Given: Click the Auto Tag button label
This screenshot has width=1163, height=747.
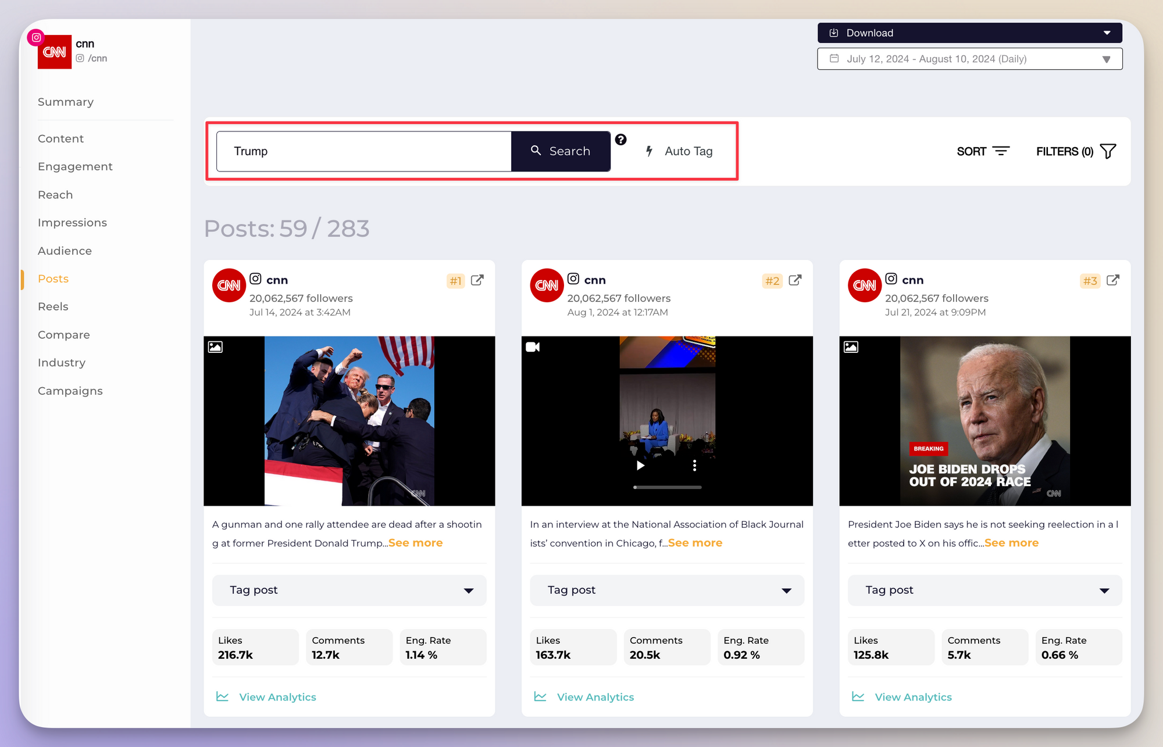Looking at the screenshot, I should (x=688, y=151).
